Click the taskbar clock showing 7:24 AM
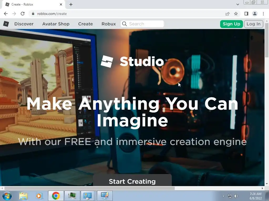The width and height of the screenshot is (269, 201). coord(256,196)
